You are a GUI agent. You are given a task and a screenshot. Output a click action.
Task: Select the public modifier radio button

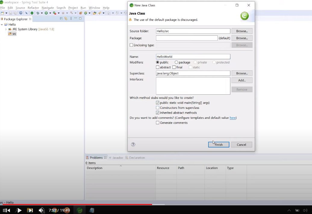[158, 62]
